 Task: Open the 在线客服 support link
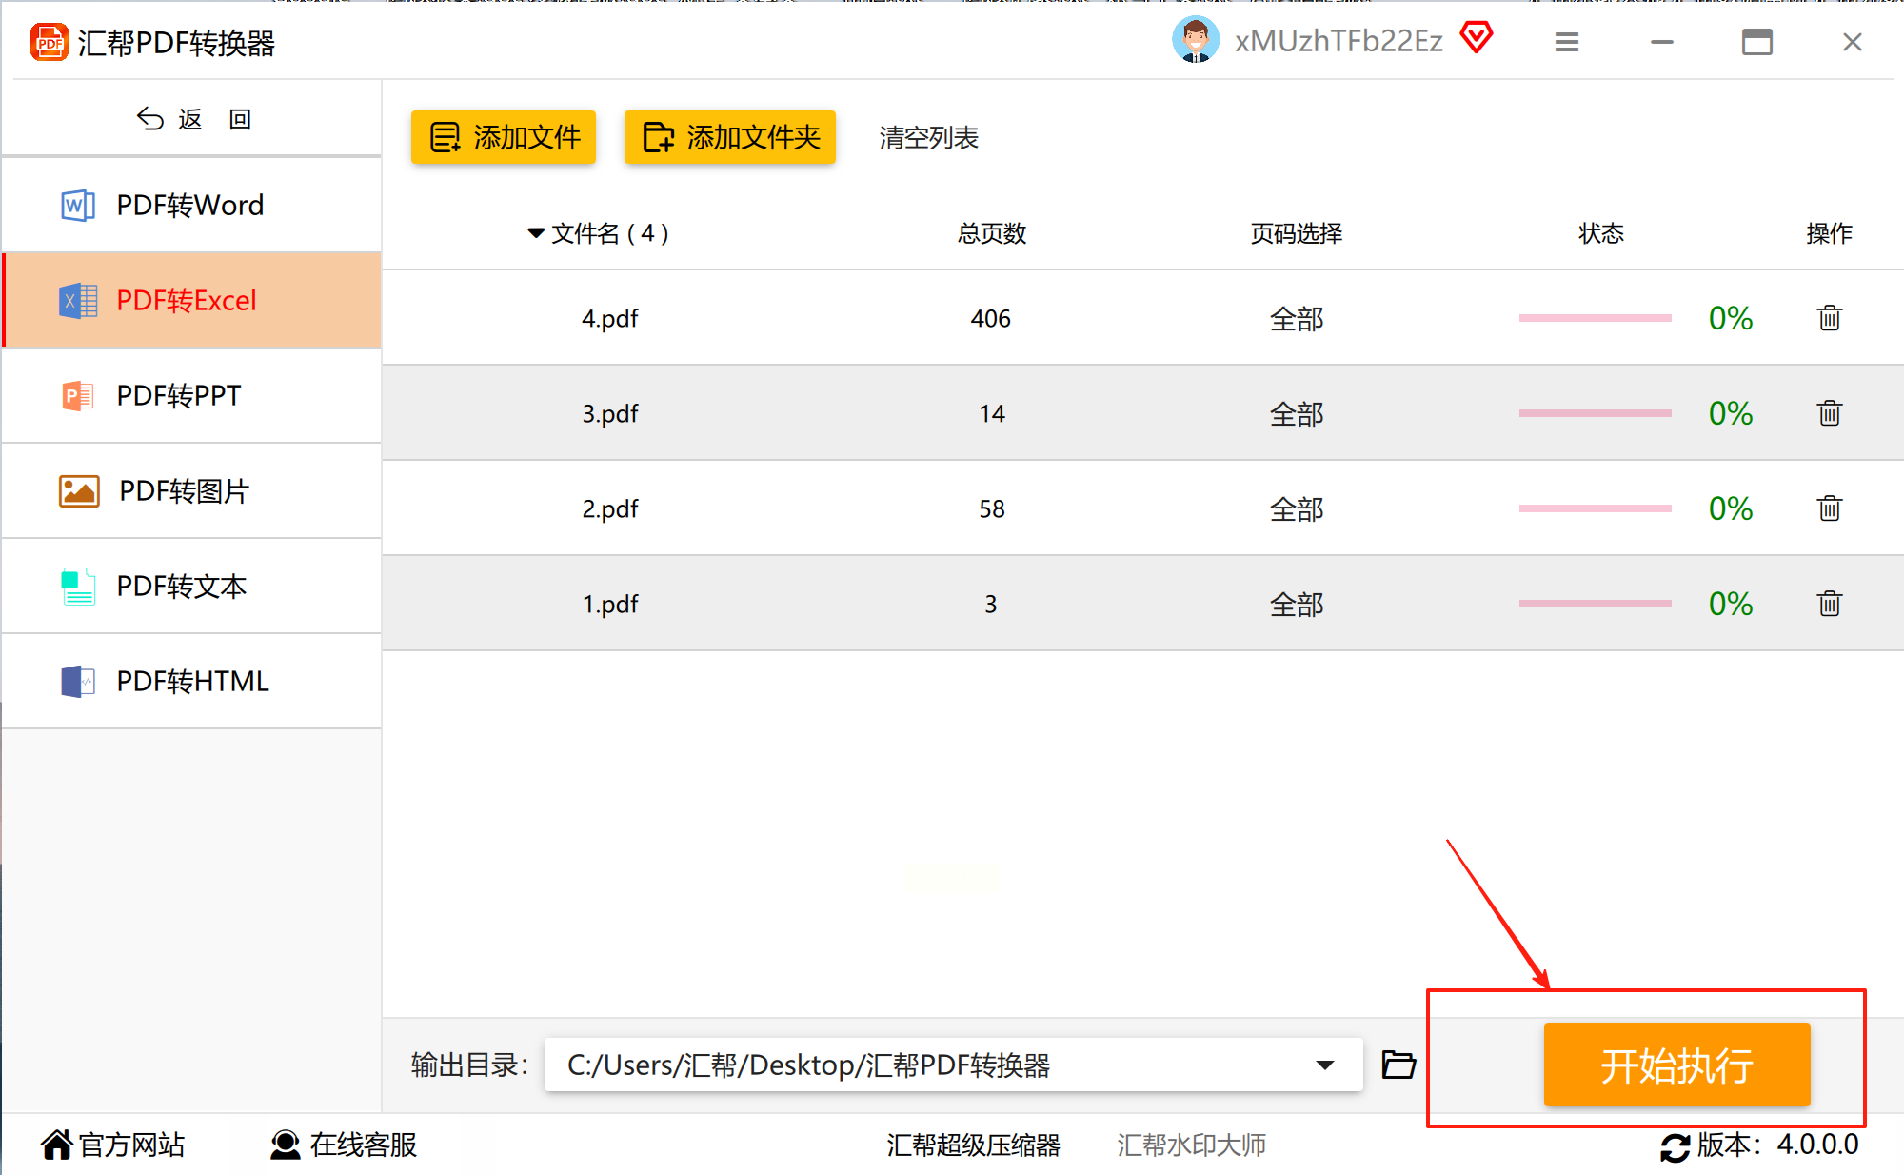click(x=344, y=1145)
